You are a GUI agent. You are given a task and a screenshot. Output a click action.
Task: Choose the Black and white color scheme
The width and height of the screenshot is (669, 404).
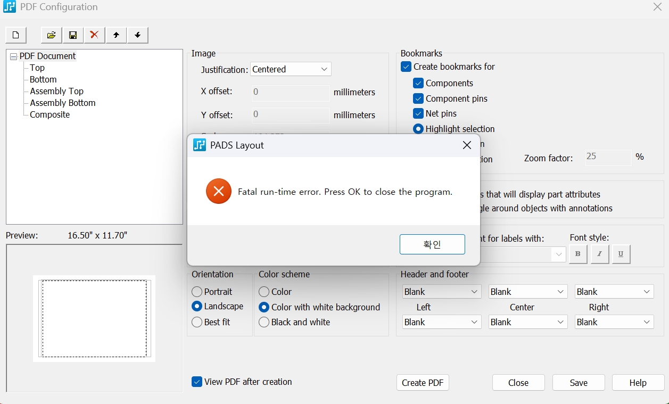(x=264, y=322)
